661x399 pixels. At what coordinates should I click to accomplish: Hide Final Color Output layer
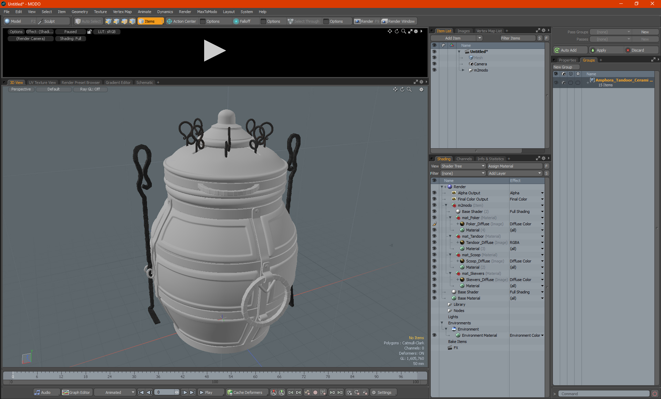click(x=434, y=199)
